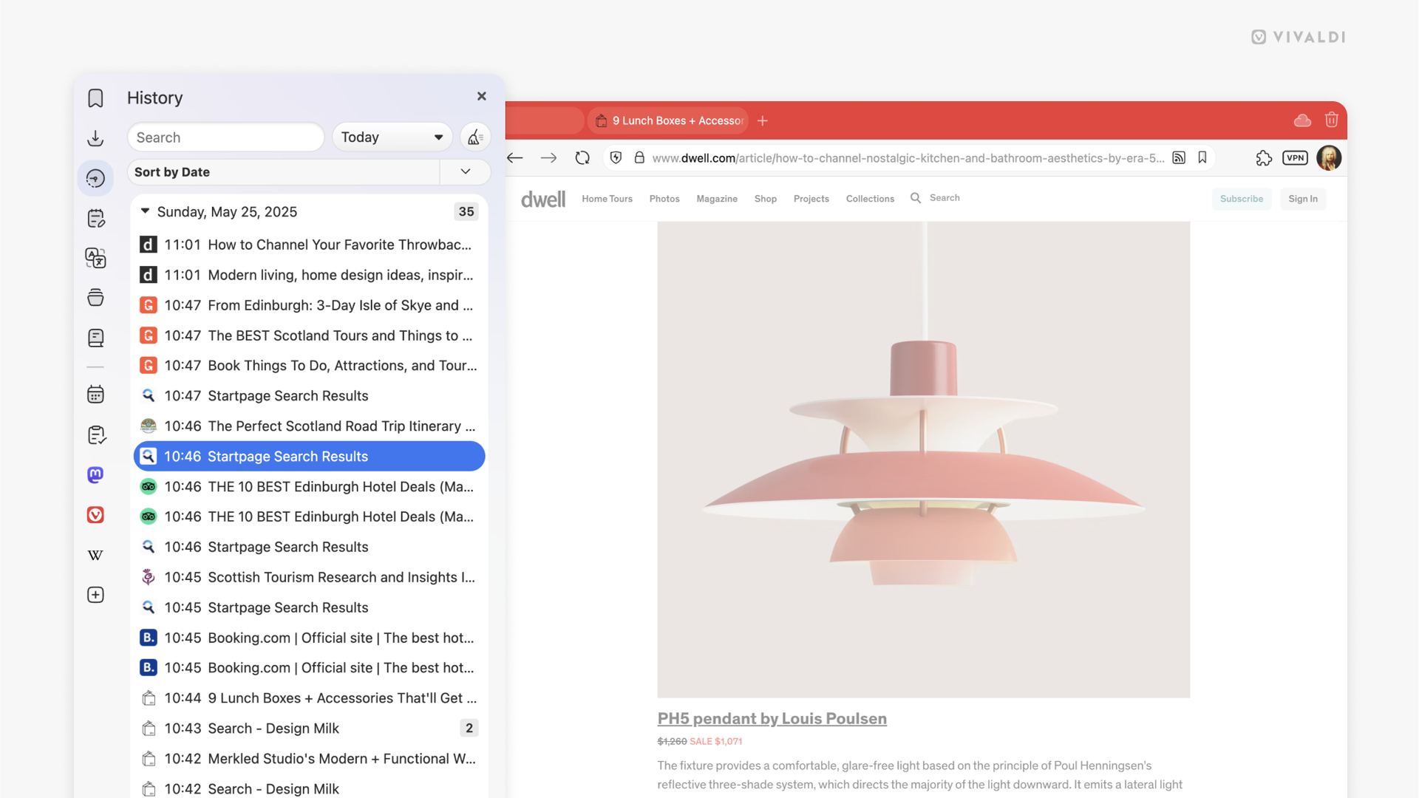Click the RSS feed icon in address bar

tap(1179, 157)
